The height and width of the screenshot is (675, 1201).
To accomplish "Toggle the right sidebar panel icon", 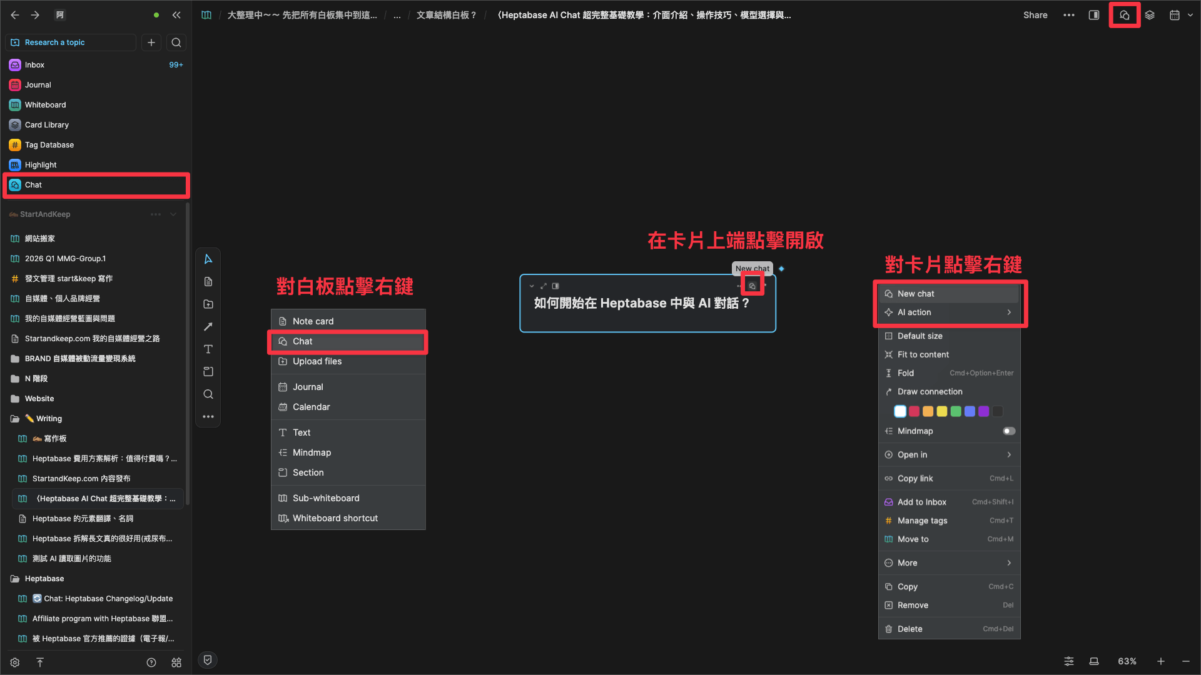I will click(1094, 15).
